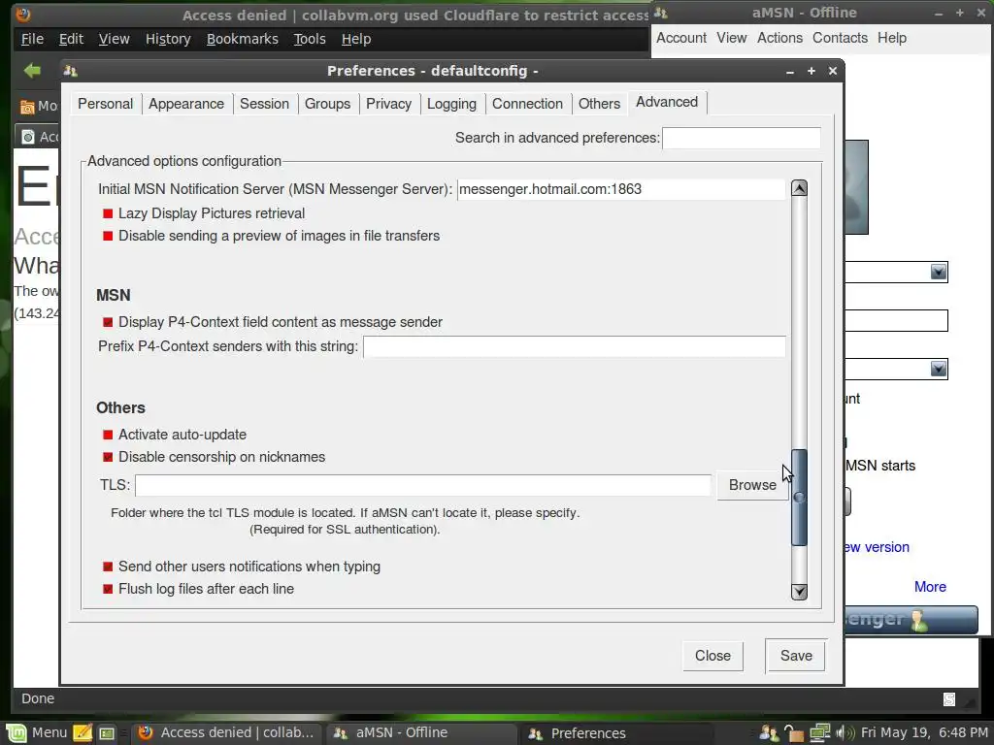Click the aMSN display picture thumbnail
994x745 pixels.
click(856, 187)
